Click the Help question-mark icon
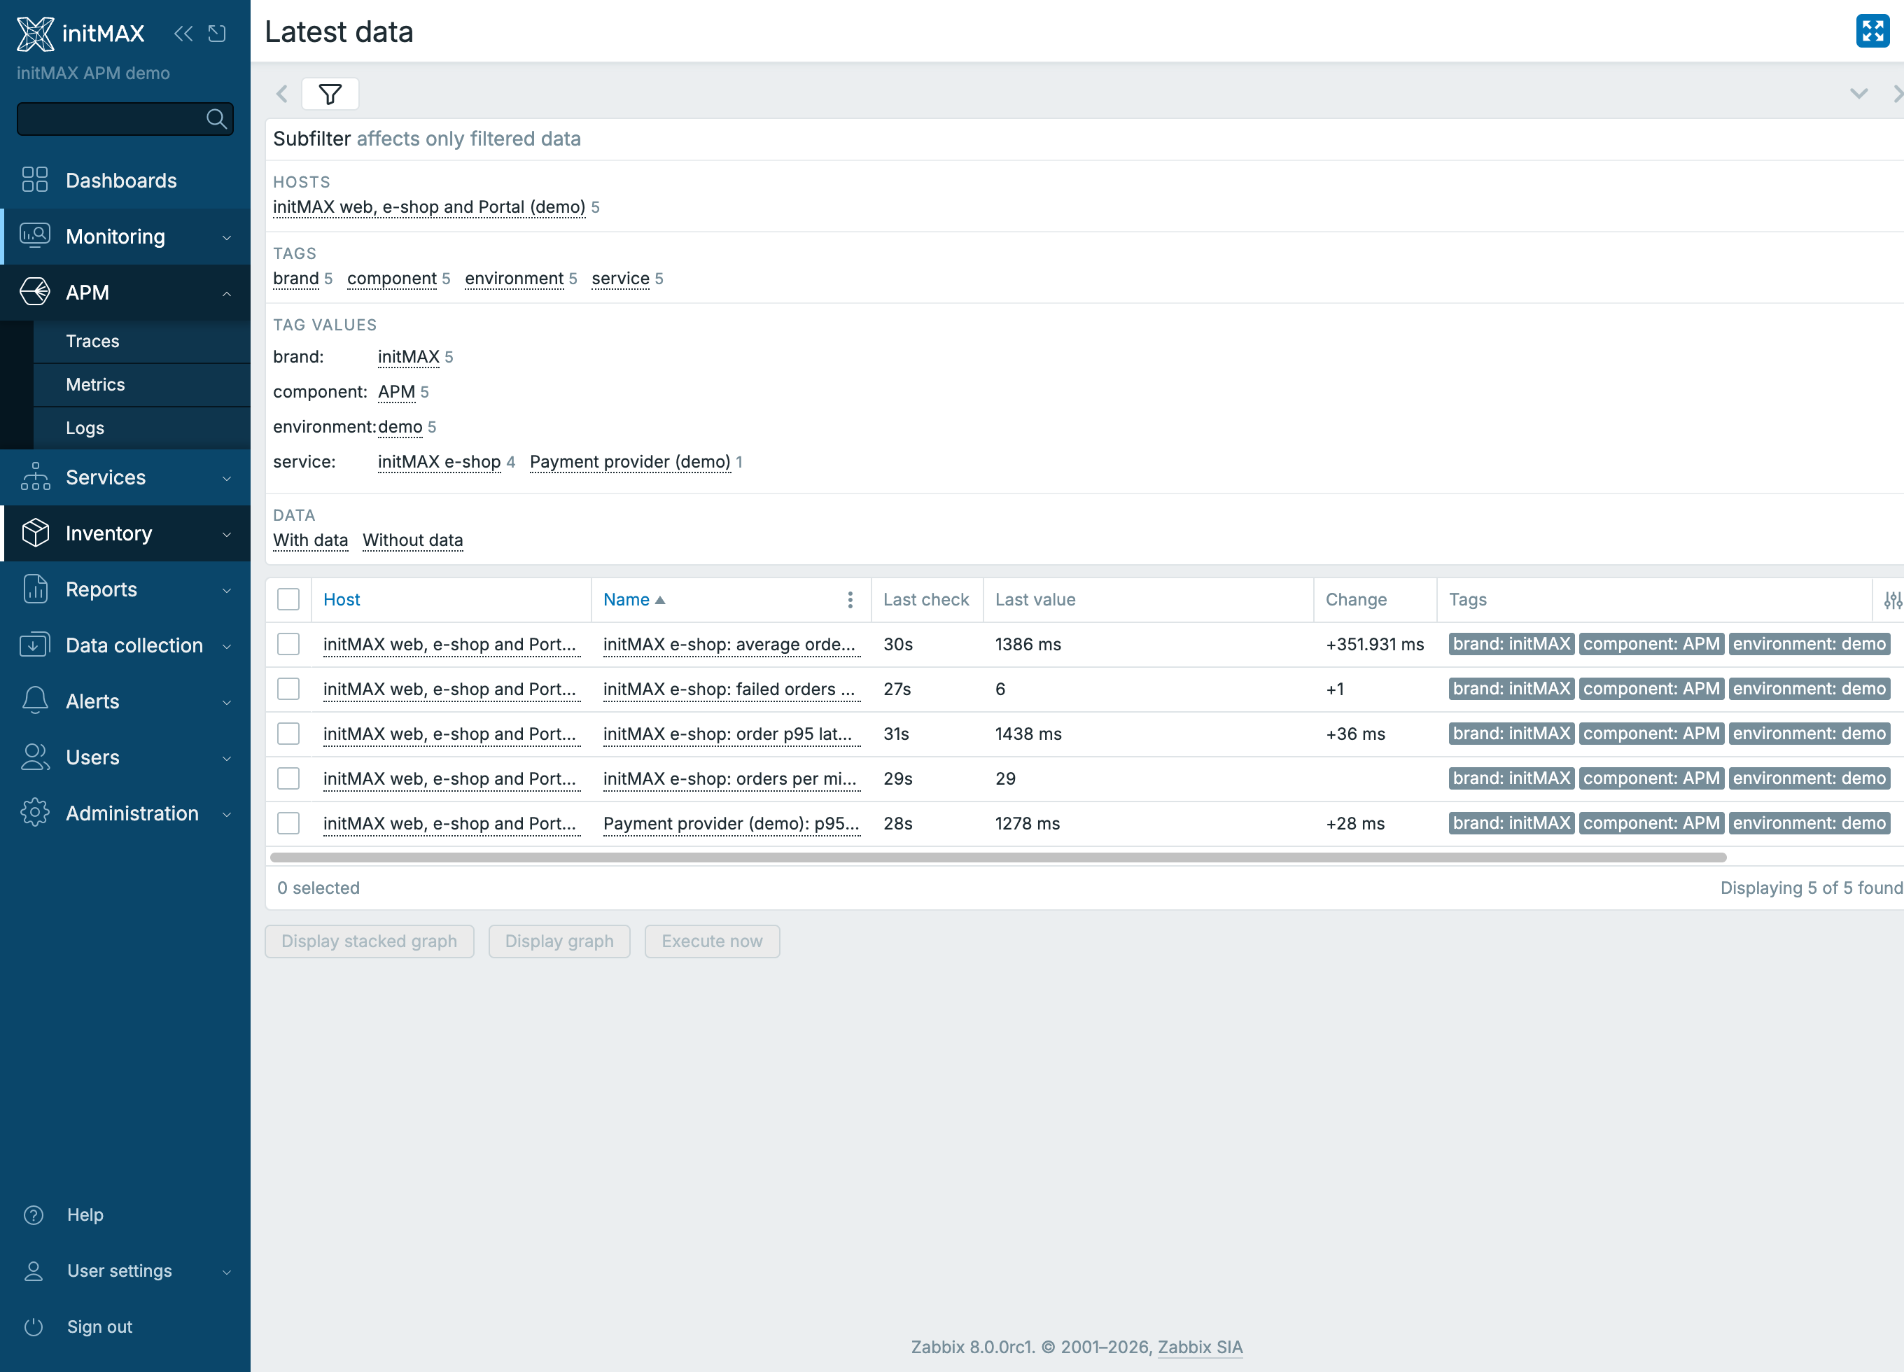This screenshot has height=1372, width=1904. point(34,1215)
